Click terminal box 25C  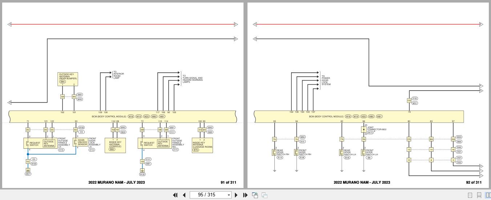pyautogui.click(x=28, y=130)
